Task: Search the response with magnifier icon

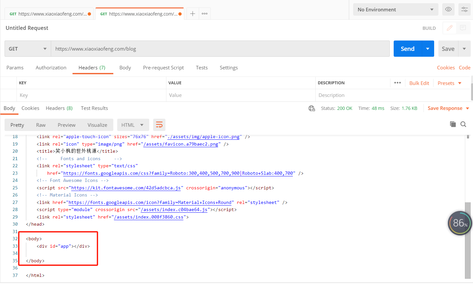Action: point(463,124)
